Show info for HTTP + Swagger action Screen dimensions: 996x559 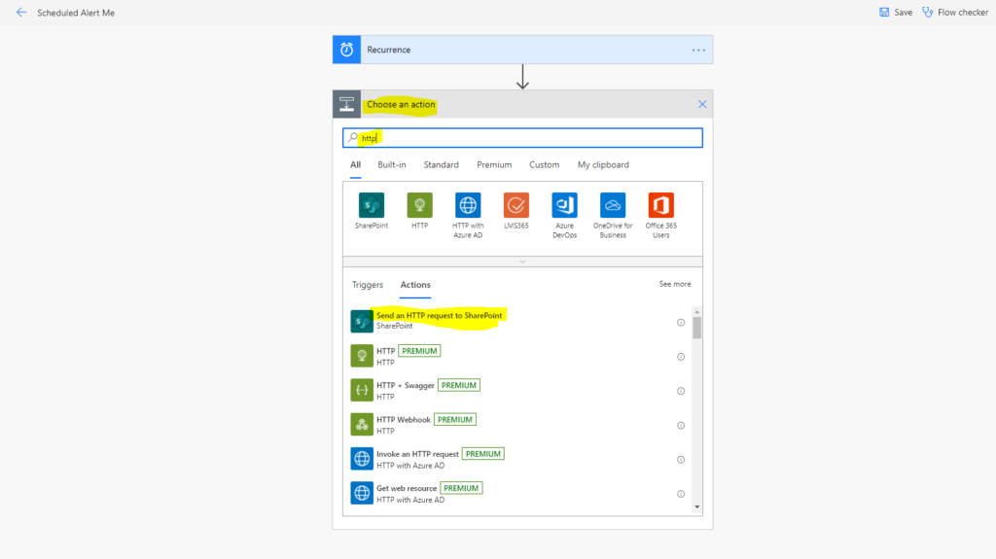(x=680, y=391)
